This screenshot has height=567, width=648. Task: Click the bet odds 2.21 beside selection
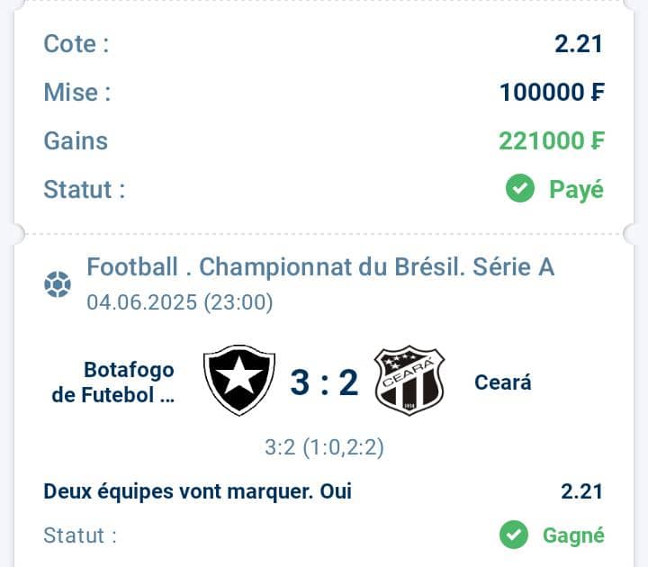(x=582, y=491)
